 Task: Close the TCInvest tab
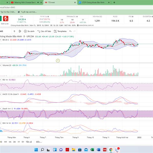pyautogui.click(x=75, y=3)
